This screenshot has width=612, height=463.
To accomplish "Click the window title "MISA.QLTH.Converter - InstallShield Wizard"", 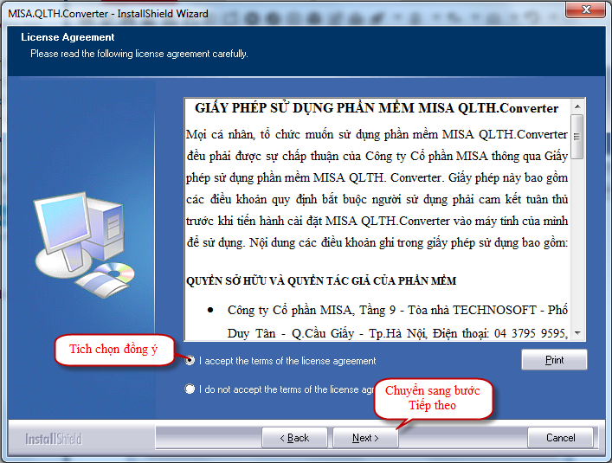I will pyautogui.click(x=108, y=14).
